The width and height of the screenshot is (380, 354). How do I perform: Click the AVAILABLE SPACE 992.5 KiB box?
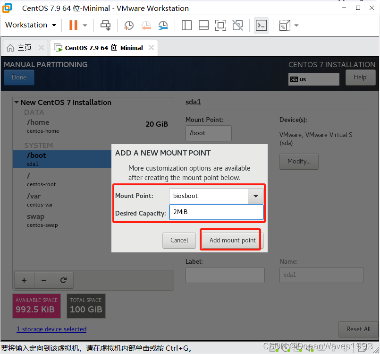pyautogui.click(x=37, y=306)
